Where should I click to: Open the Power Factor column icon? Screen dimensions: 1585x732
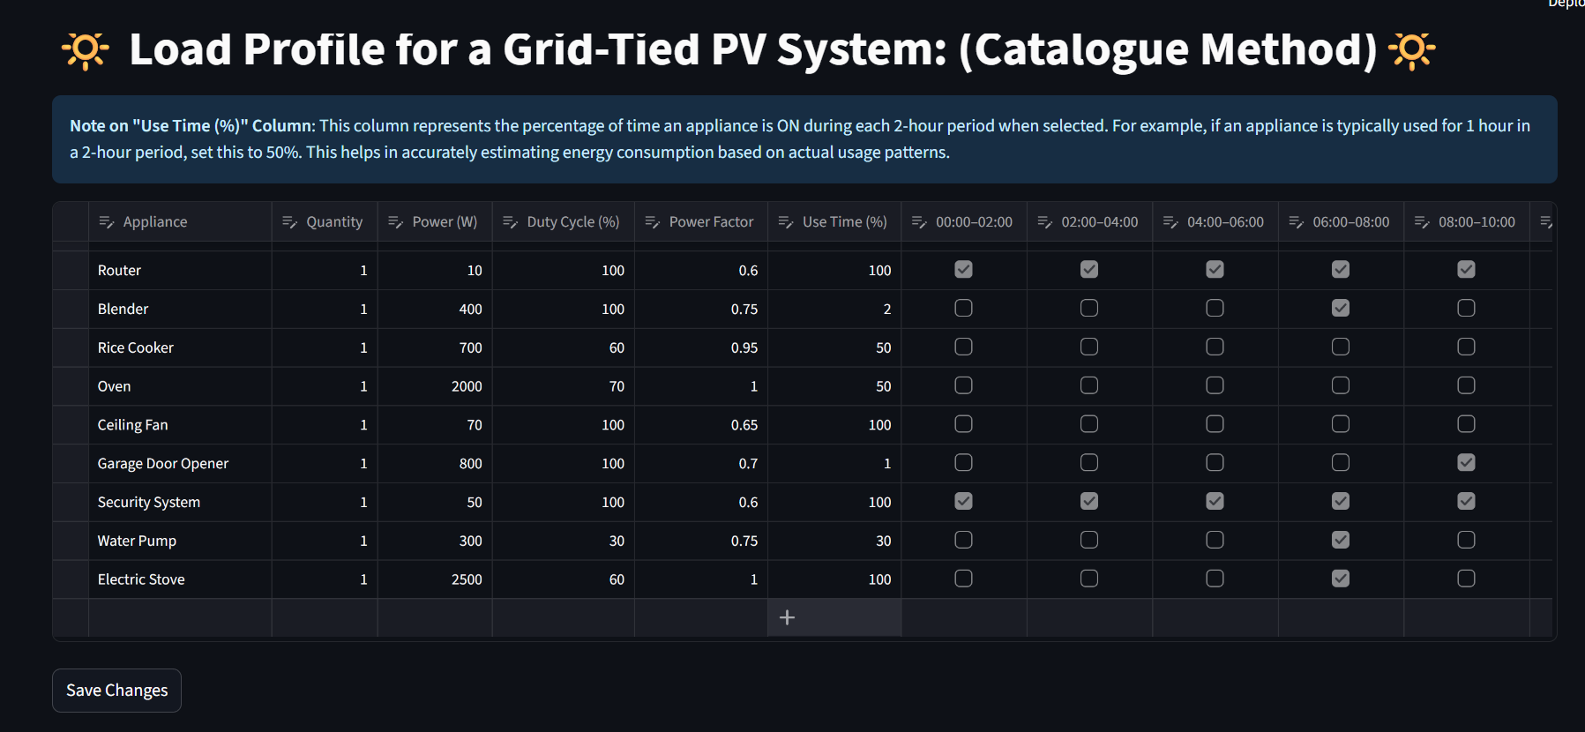coord(652,221)
